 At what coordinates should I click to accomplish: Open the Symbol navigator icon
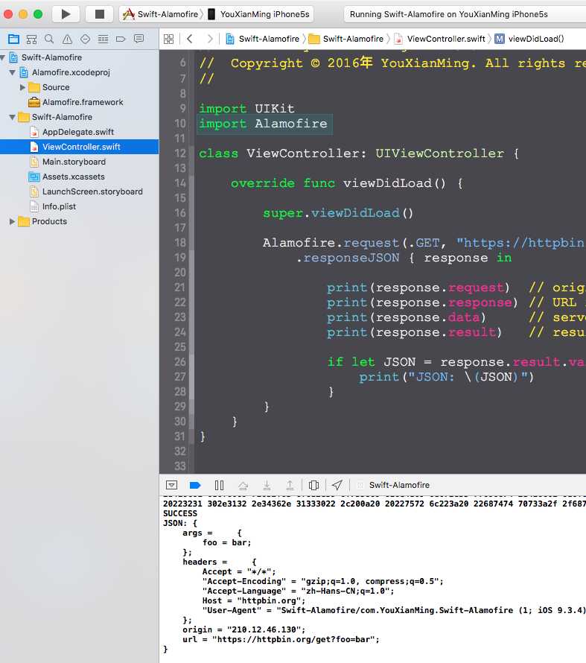[31, 39]
